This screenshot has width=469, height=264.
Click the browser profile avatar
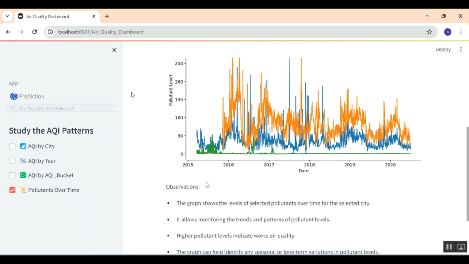click(447, 32)
